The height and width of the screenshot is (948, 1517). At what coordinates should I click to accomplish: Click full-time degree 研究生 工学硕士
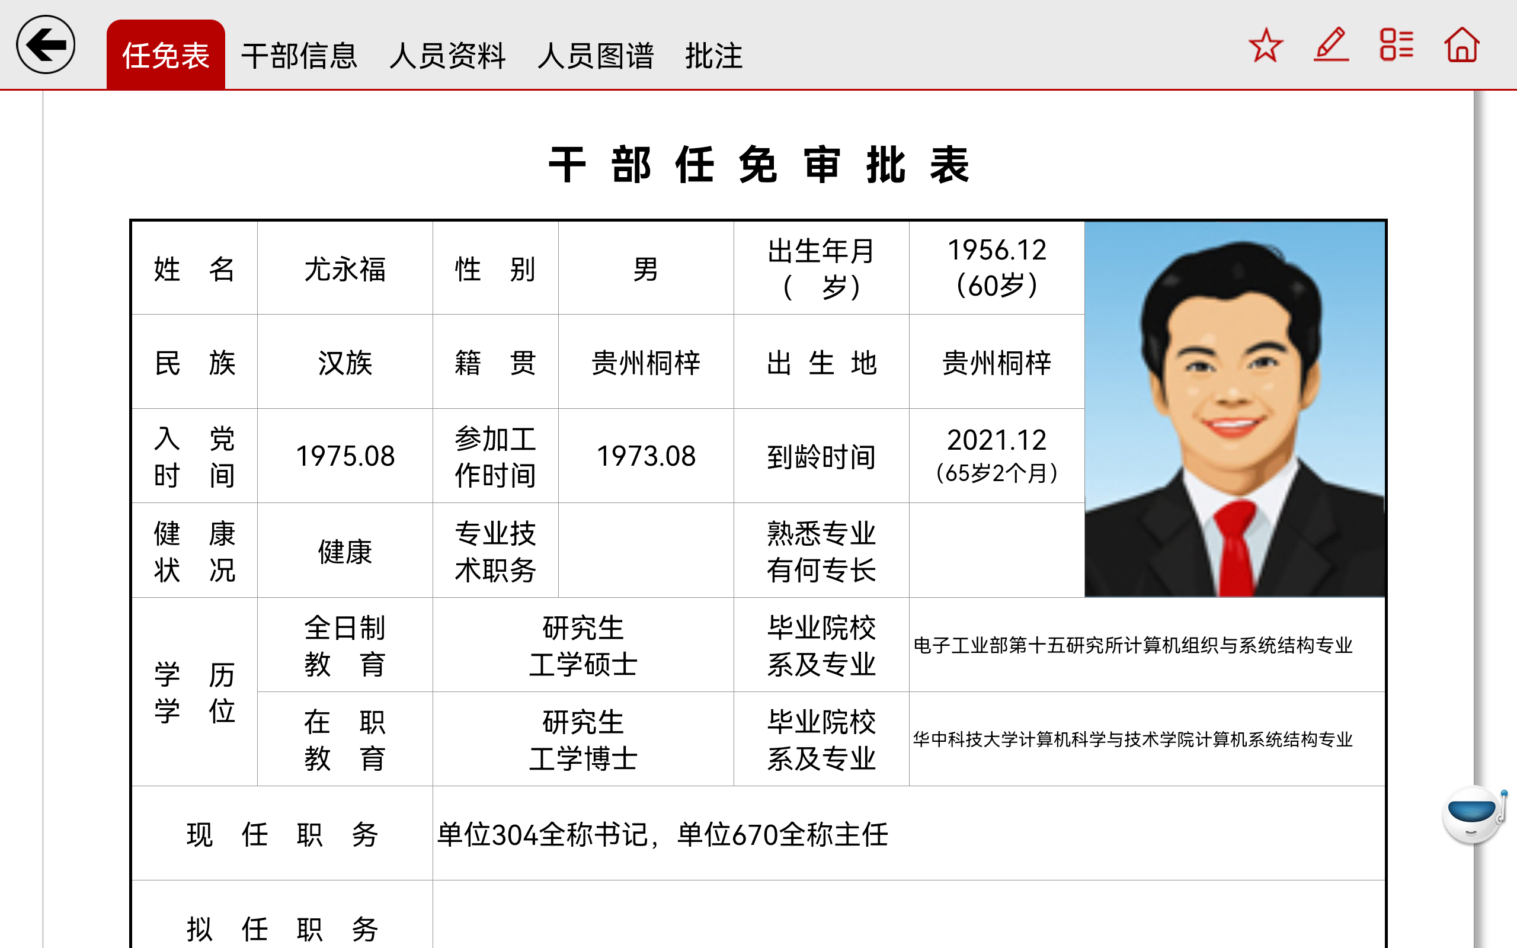click(583, 646)
